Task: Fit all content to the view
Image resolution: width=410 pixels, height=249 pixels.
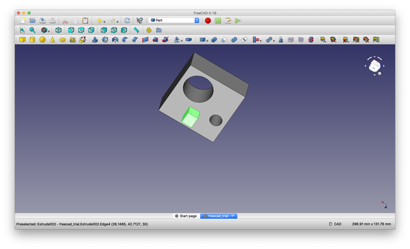Action: 22,30
